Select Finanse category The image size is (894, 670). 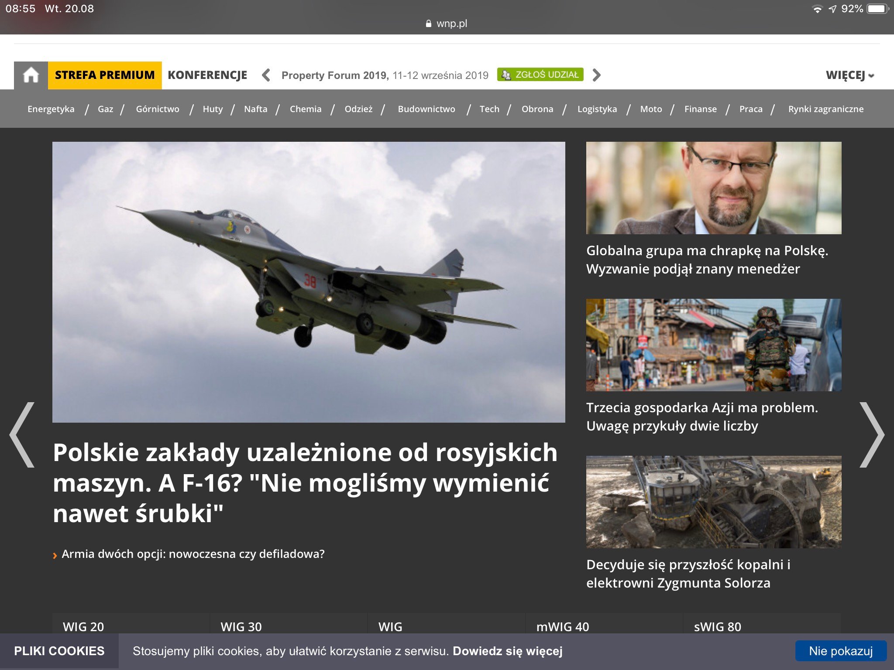click(701, 109)
